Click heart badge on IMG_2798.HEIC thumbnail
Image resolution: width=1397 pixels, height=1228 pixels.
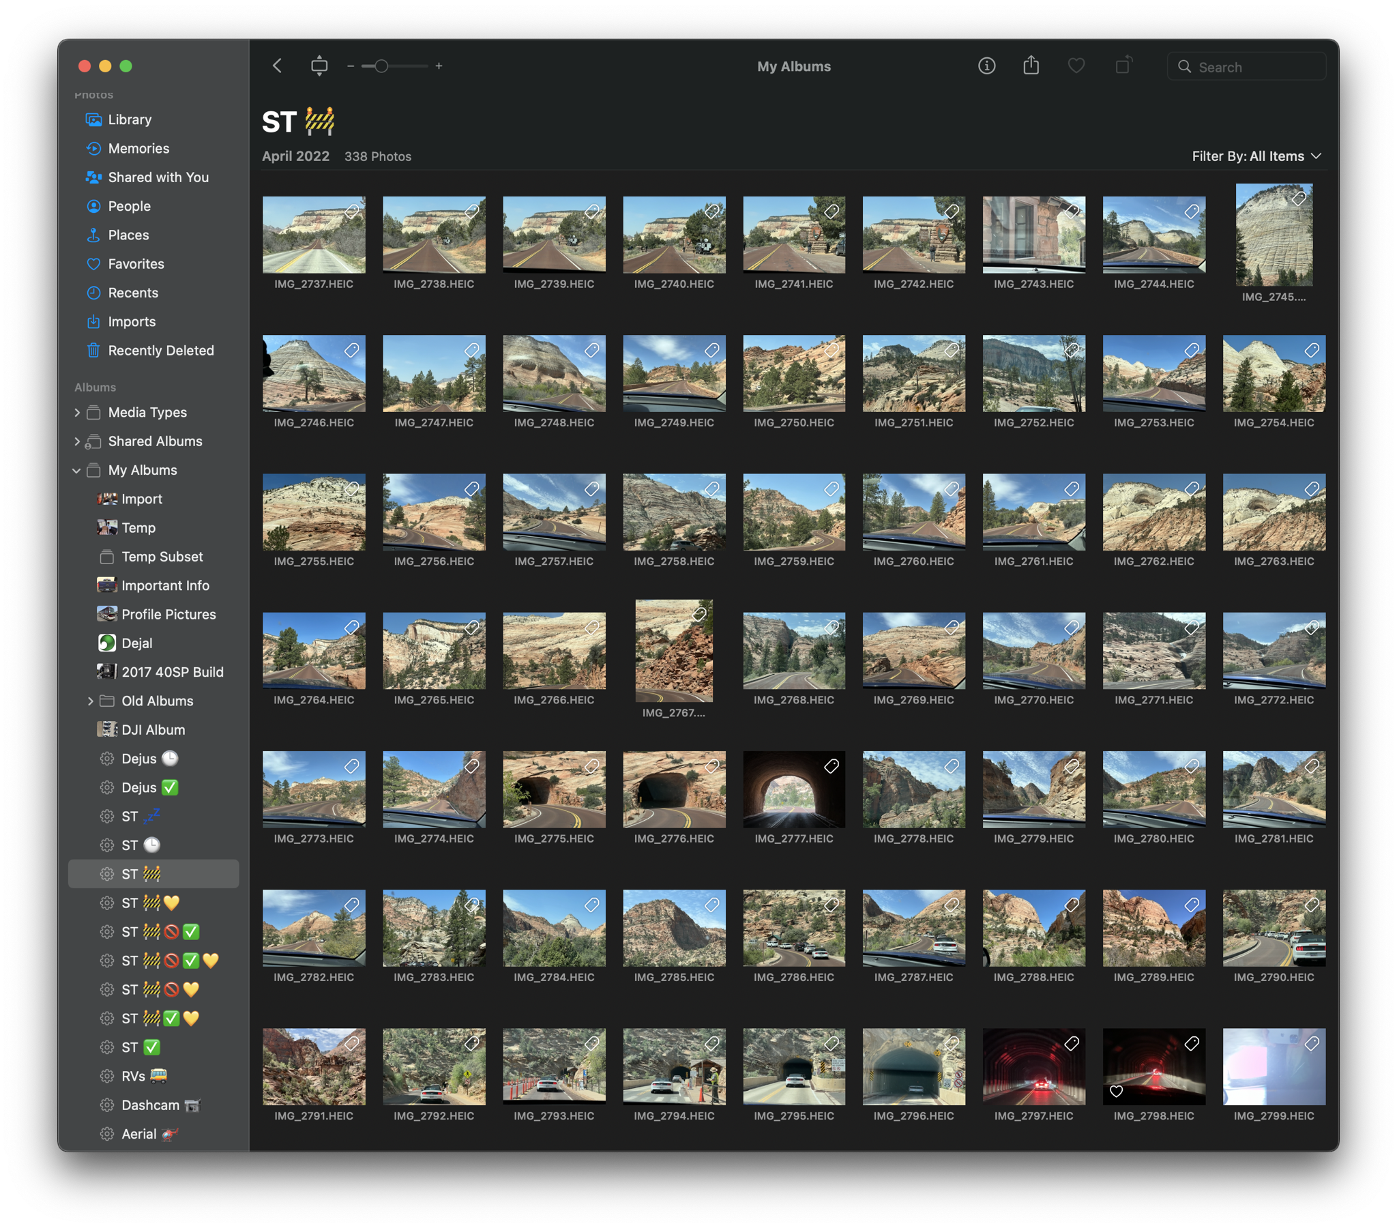tap(1116, 1092)
